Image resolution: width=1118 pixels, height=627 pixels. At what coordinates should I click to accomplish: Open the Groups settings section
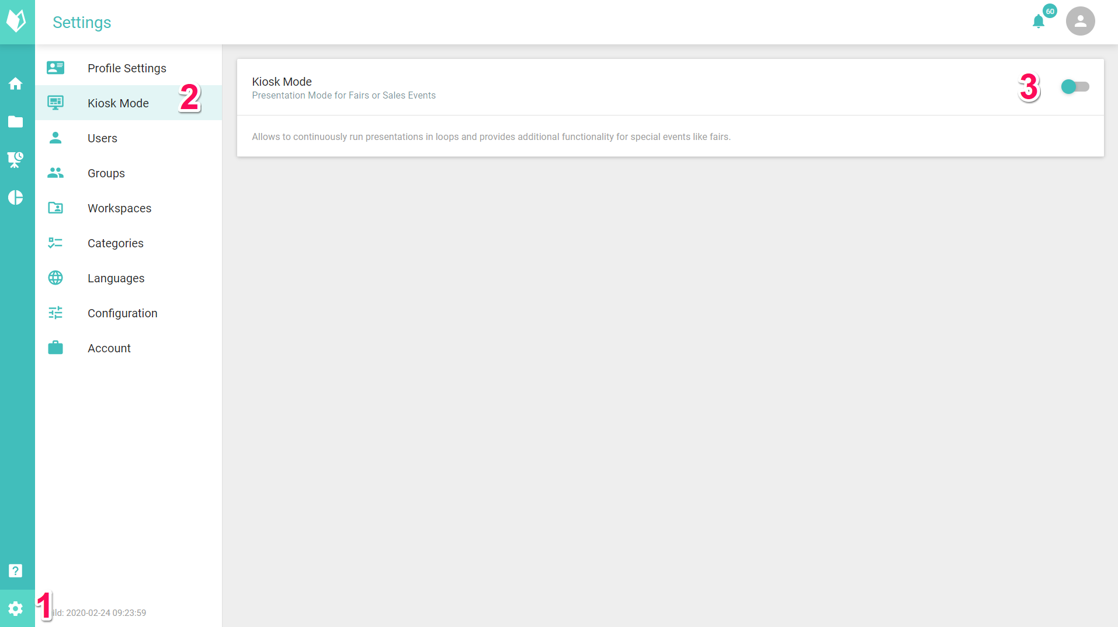[x=106, y=173]
